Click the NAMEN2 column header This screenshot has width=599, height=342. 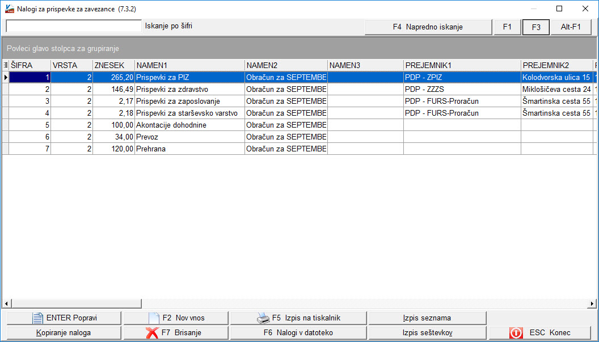tap(286, 65)
